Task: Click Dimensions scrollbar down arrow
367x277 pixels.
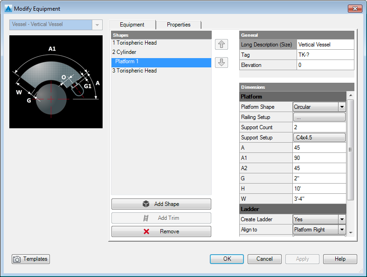Action: [351, 233]
